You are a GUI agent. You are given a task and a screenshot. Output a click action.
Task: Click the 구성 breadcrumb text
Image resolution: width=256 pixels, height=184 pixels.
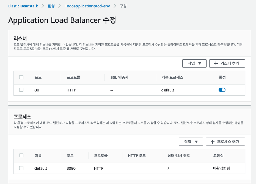(123, 6)
